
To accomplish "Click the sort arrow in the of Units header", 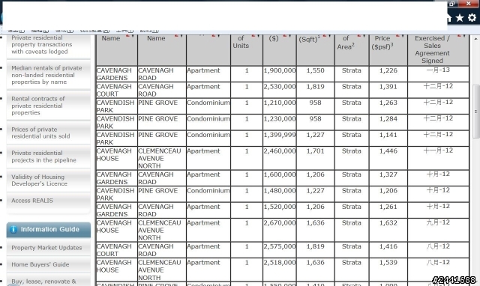I will pyautogui.click(x=256, y=36).
